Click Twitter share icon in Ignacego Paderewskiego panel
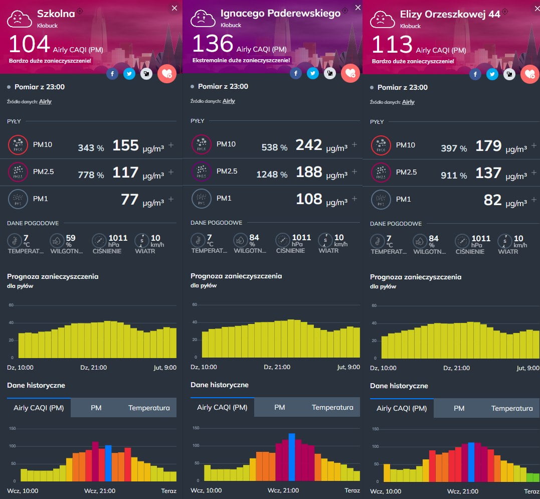540x499 pixels. coord(313,74)
